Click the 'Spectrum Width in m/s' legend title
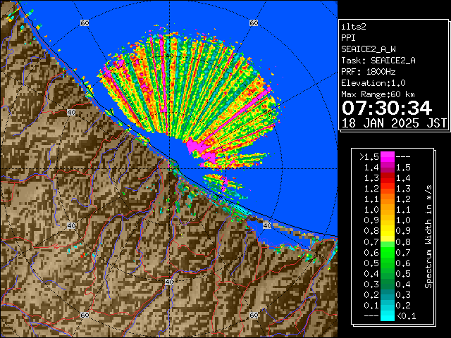Screen dimensions: 451x338 point(428,237)
